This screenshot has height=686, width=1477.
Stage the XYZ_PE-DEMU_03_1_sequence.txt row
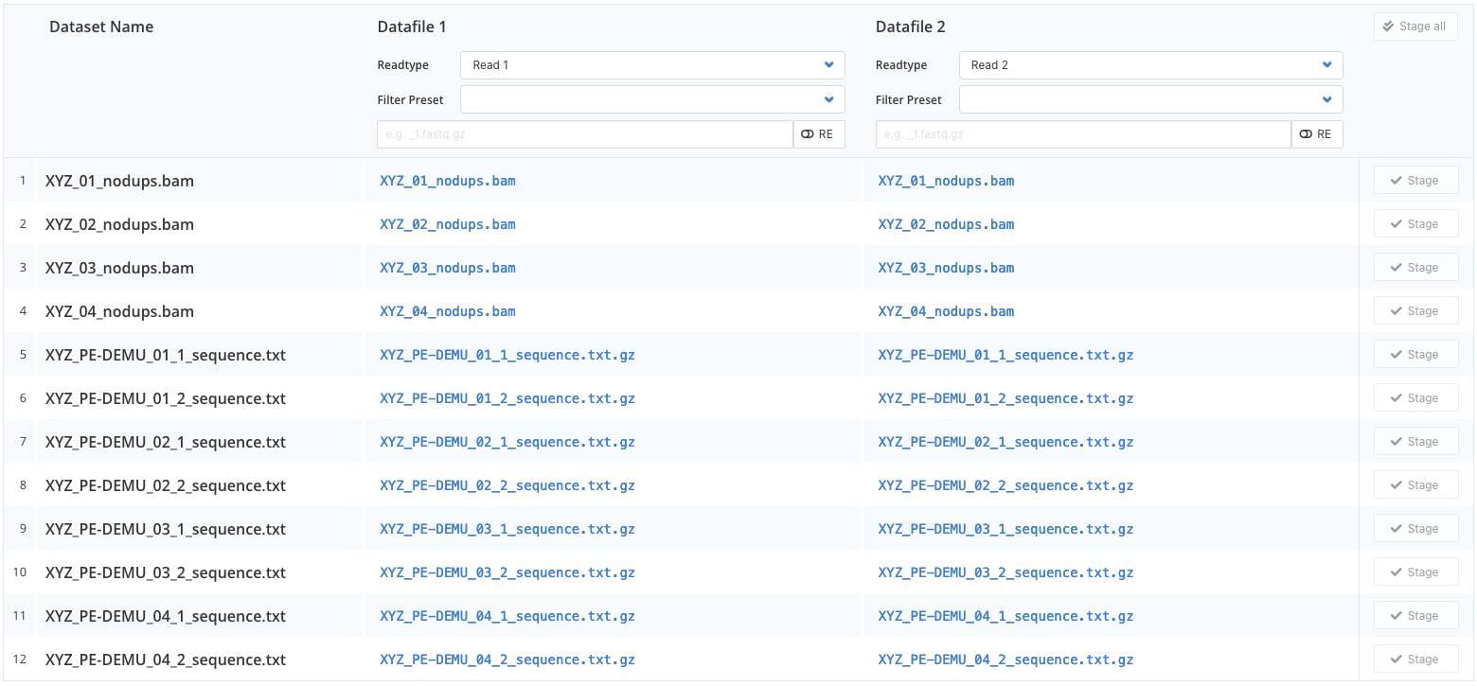tap(1415, 529)
